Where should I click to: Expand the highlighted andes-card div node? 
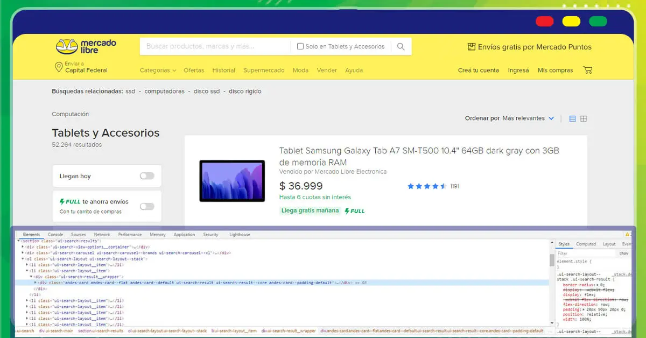point(36,283)
